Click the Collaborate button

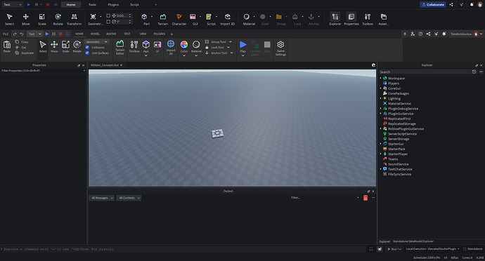(x=433, y=5)
